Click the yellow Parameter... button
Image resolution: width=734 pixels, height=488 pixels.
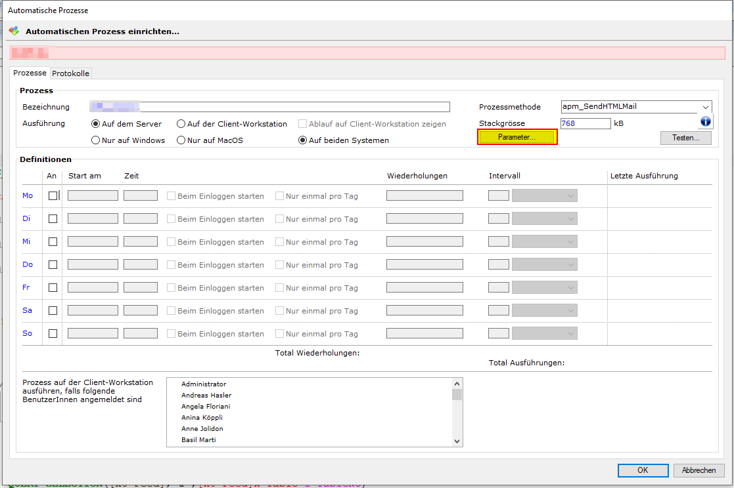click(517, 137)
